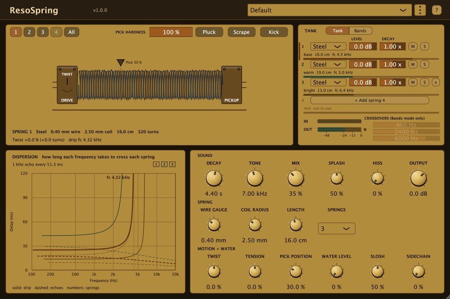Viewport: 450px width, 299px height.
Task: Trigger the Kick button
Action: [x=274, y=32]
